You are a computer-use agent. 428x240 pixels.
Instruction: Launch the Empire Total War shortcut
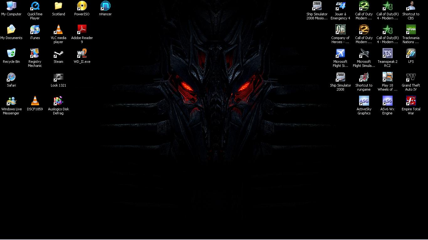(x=411, y=101)
